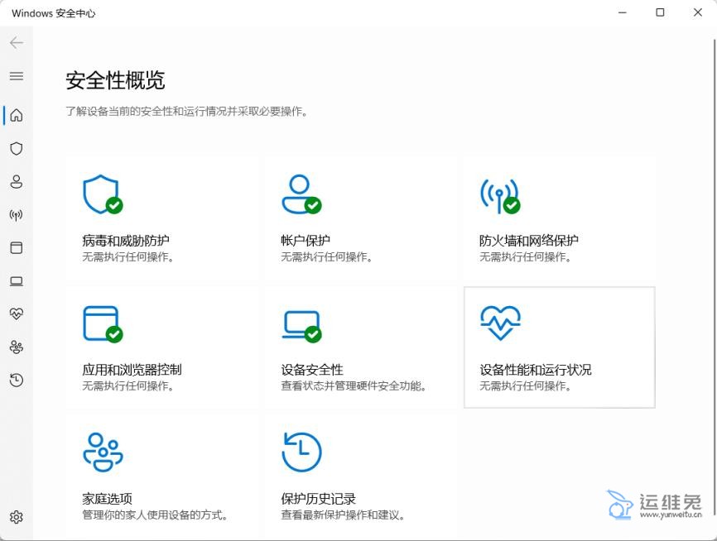Open device security laptop sidebar icon
Image resolution: width=717 pixels, height=541 pixels.
[x=16, y=281]
